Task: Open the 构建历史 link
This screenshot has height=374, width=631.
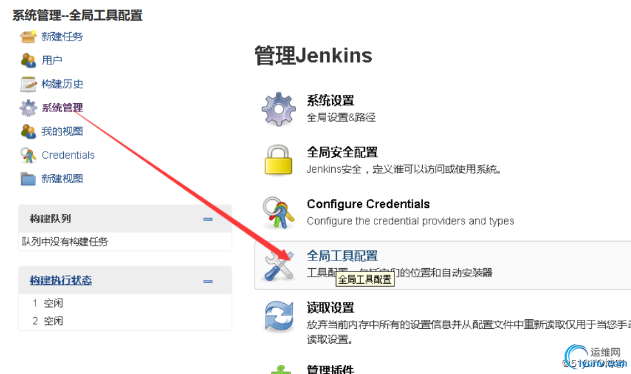Action: (x=63, y=84)
